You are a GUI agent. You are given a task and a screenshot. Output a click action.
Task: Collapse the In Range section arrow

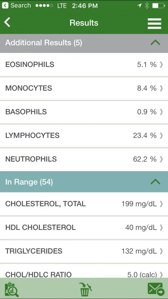[x=155, y=182]
